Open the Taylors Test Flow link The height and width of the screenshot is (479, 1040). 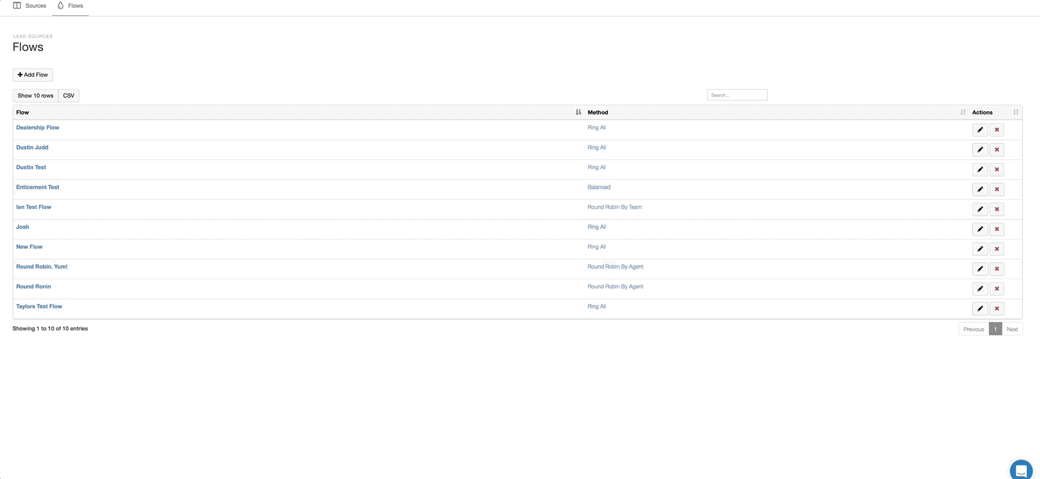tap(39, 306)
